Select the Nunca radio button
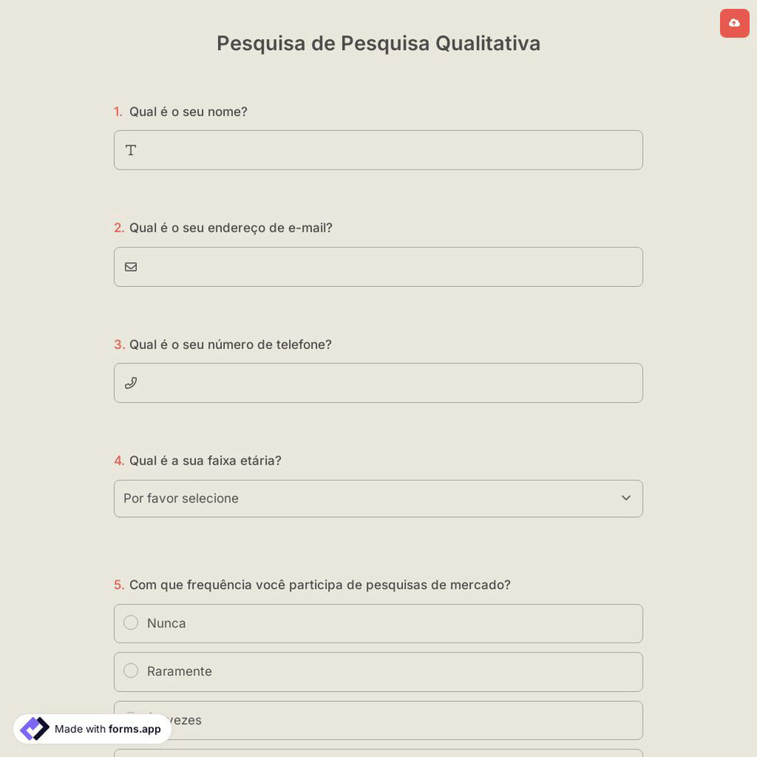Image resolution: width=757 pixels, height=757 pixels. pos(130,622)
